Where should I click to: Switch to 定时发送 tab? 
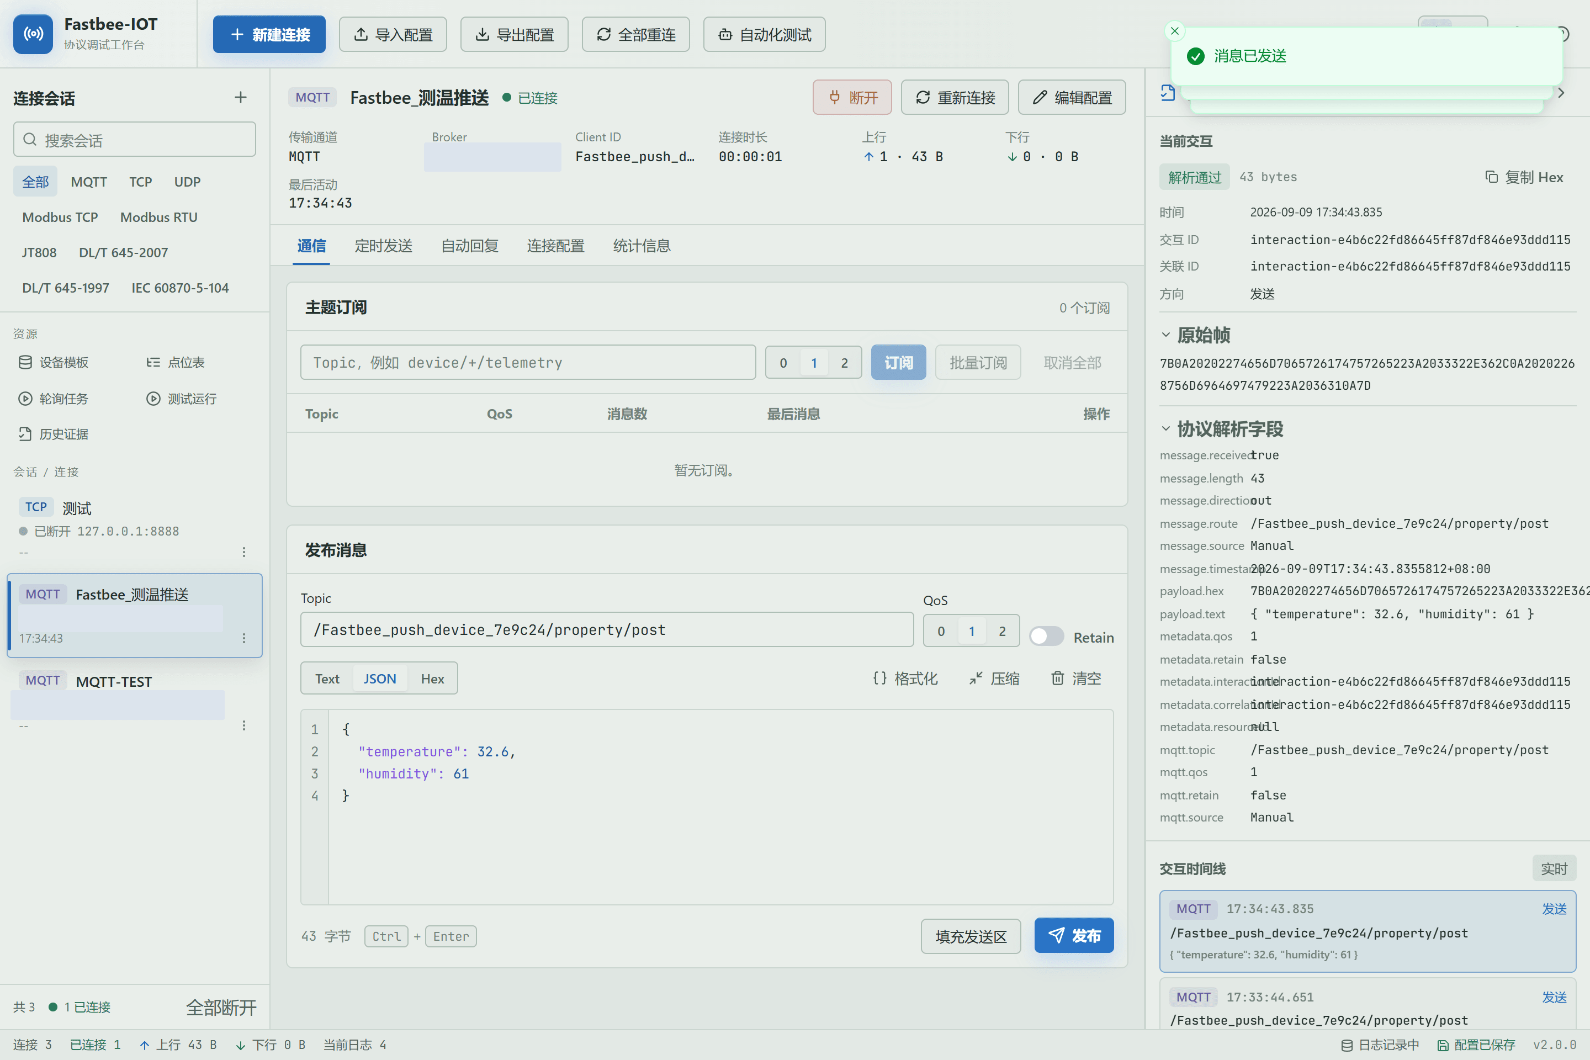(383, 245)
